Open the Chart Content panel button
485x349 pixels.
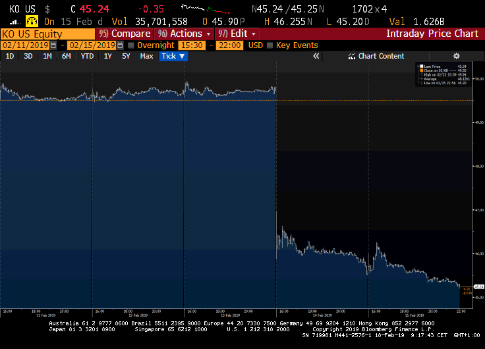(x=376, y=56)
